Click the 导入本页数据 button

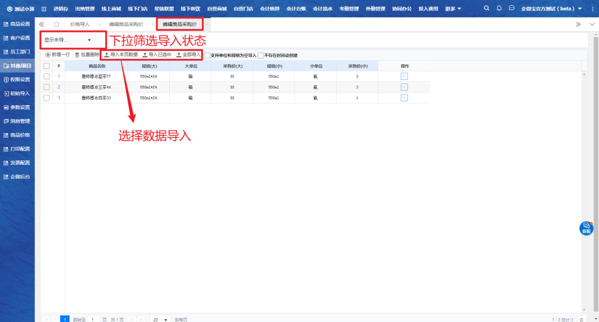pos(121,55)
